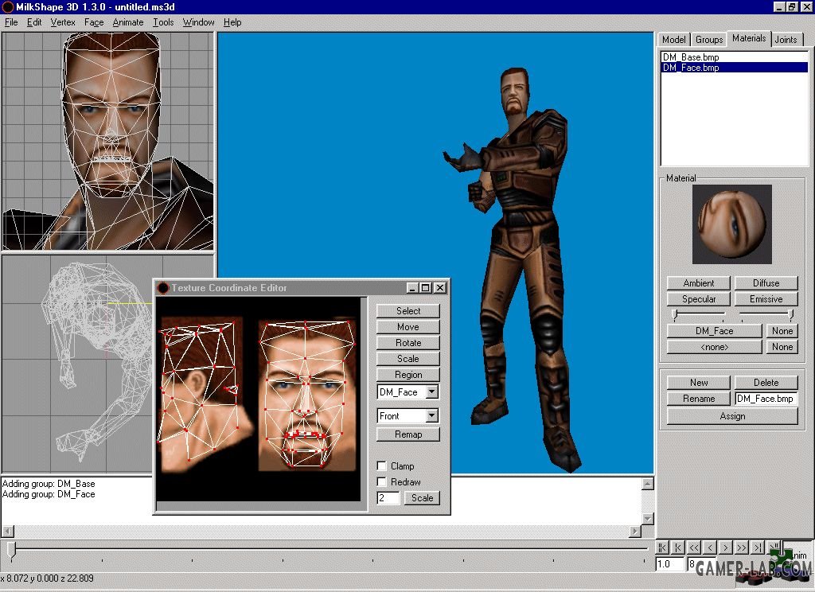Click the Remap button
The image size is (815, 592).
click(x=408, y=434)
